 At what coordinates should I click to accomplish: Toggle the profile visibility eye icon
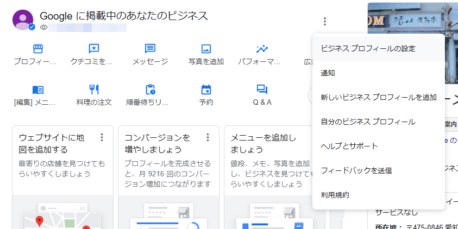pos(44,27)
